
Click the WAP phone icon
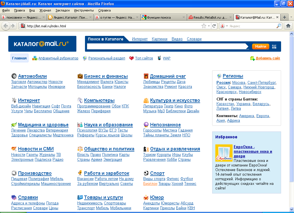(x=159, y=58)
